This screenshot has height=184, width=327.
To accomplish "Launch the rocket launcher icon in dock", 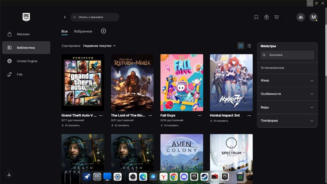I will click(x=87, y=177).
